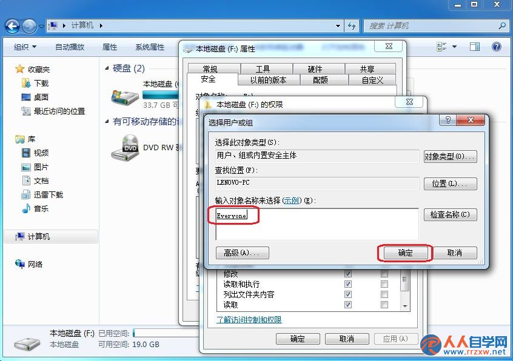Click the help question mark icon in toolbar
513x361 pixels.
point(496,47)
